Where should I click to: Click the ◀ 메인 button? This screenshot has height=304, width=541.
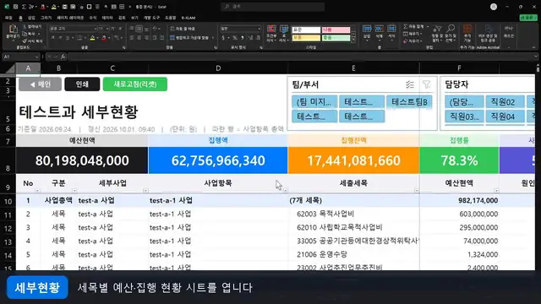tap(40, 84)
